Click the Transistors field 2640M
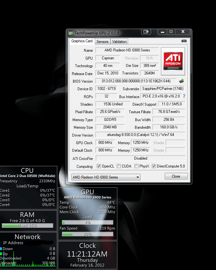216x270 pixels. pyautogui.click(x=150, y=73)
